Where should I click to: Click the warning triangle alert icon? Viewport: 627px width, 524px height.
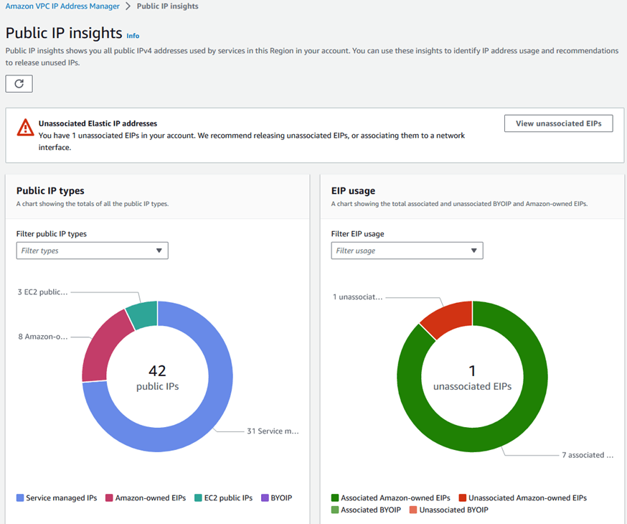click(24, 128)
